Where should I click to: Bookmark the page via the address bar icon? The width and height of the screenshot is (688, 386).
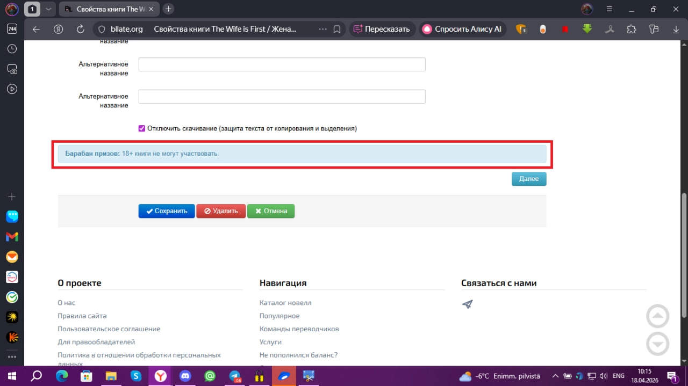tap(337, 29)
